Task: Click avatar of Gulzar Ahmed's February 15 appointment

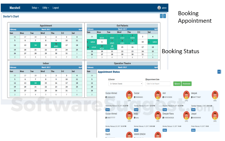Action: click(x=129, y=95)
